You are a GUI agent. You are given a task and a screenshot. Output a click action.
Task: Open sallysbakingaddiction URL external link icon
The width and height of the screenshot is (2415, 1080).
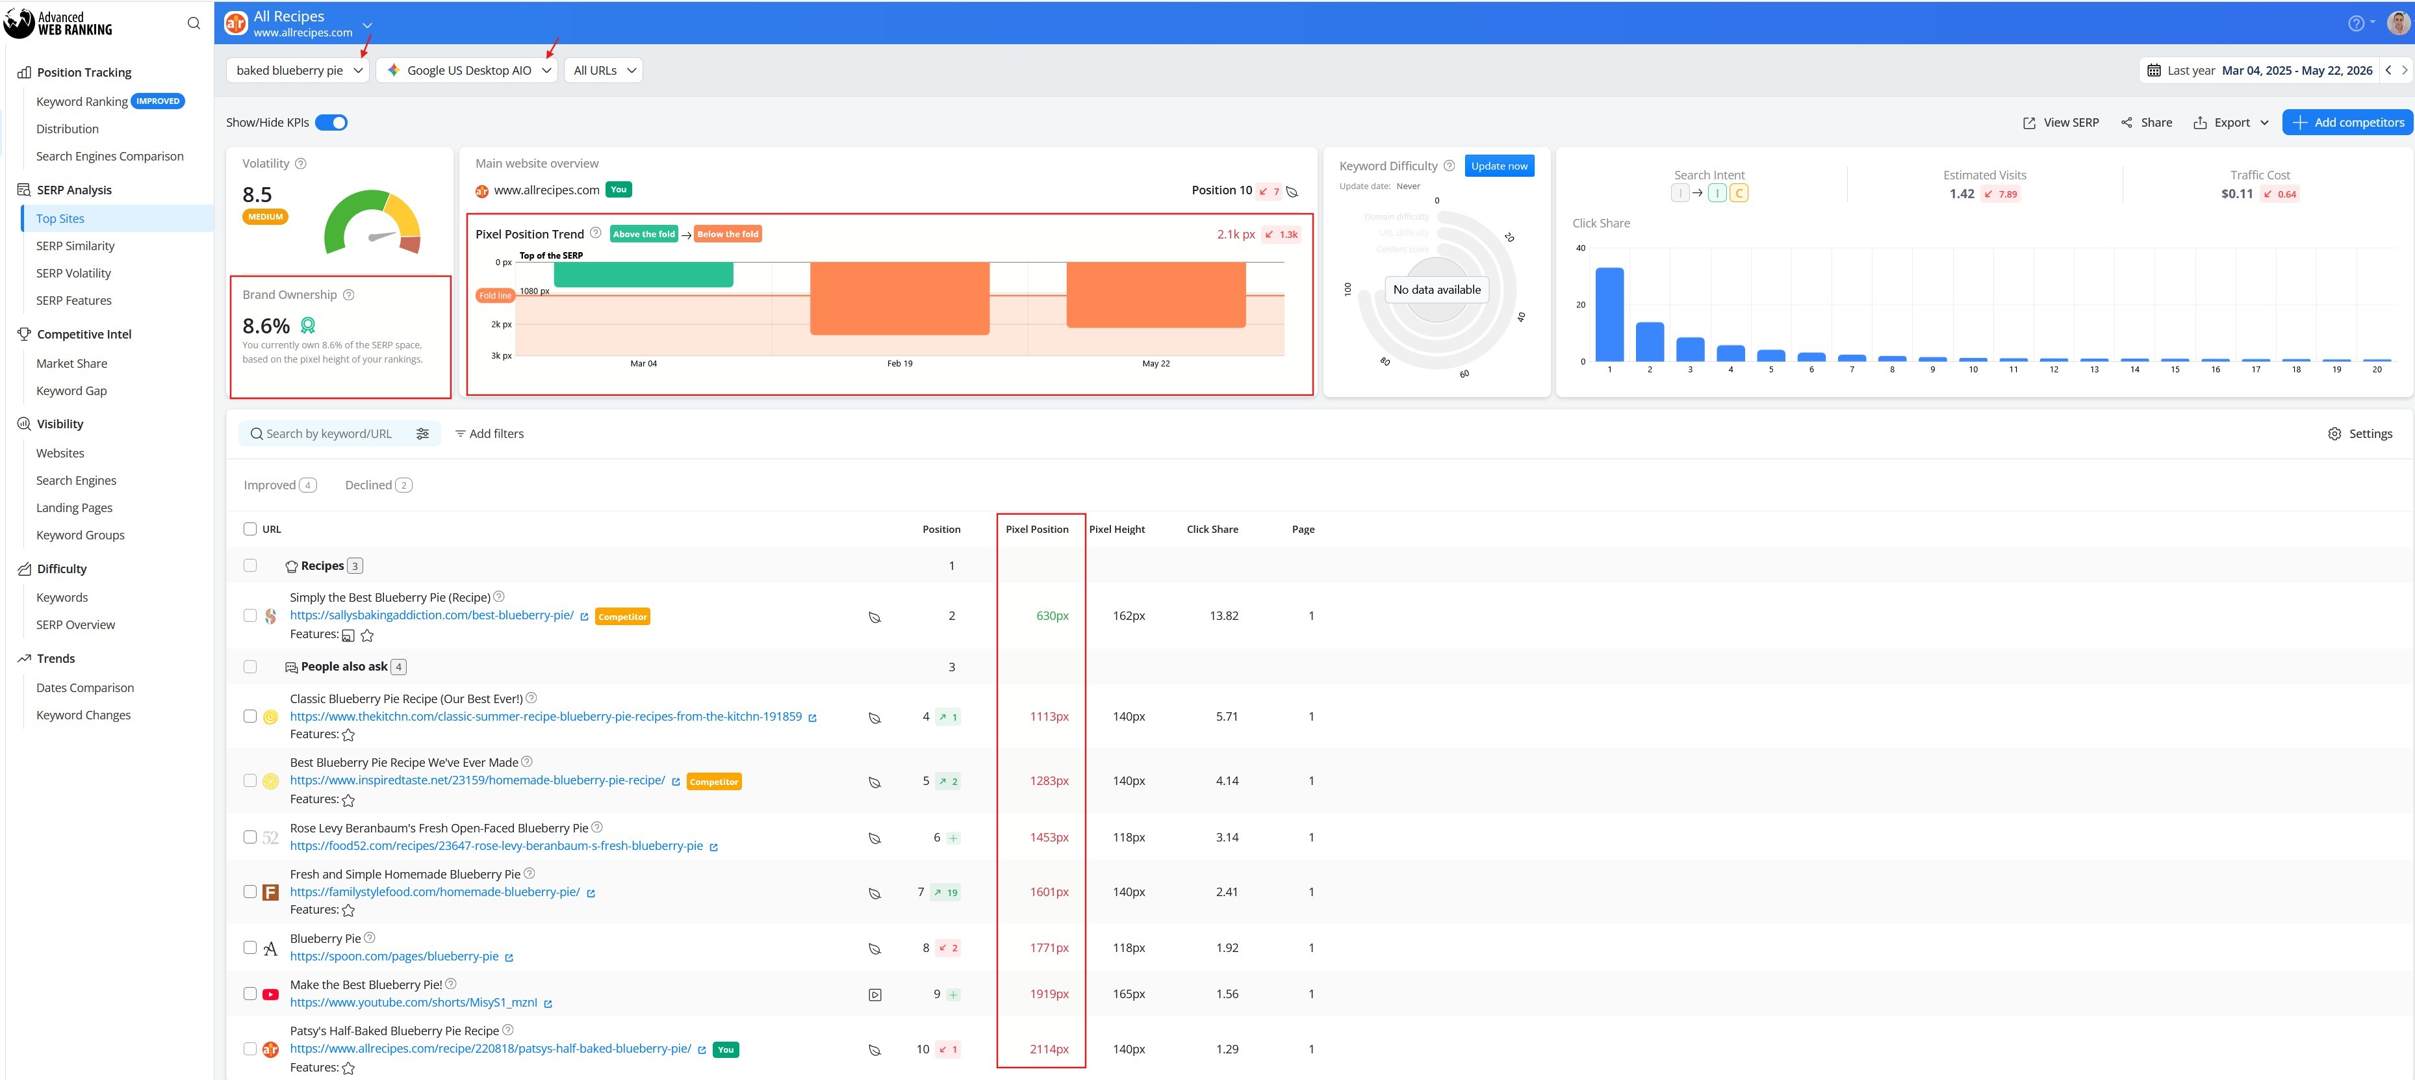pos(584,617)
